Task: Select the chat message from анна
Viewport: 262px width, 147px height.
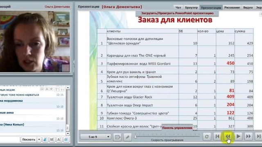Action: coord(33,115)
